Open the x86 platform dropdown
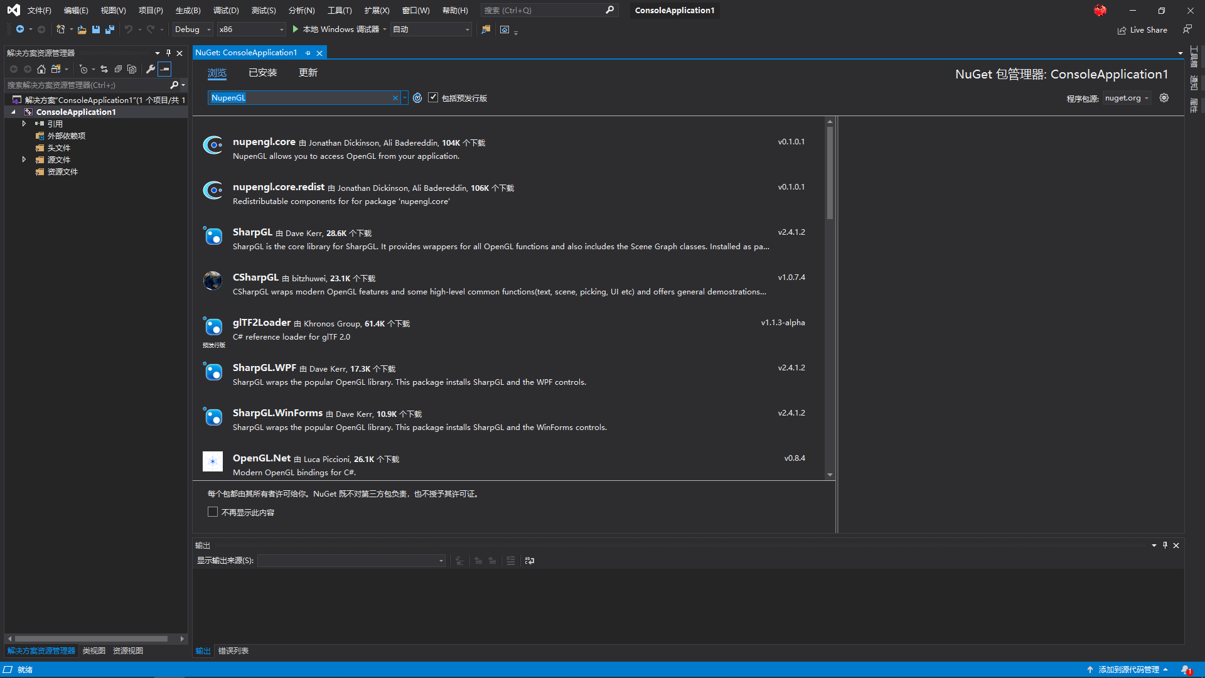1205x678 pixels. tap(250, 29)
